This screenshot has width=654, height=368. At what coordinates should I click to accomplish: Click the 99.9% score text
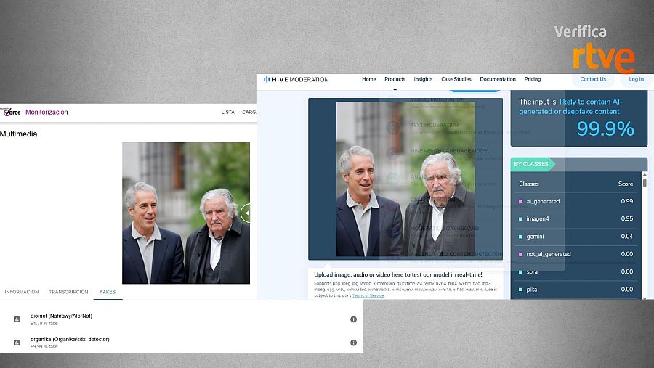605,128
